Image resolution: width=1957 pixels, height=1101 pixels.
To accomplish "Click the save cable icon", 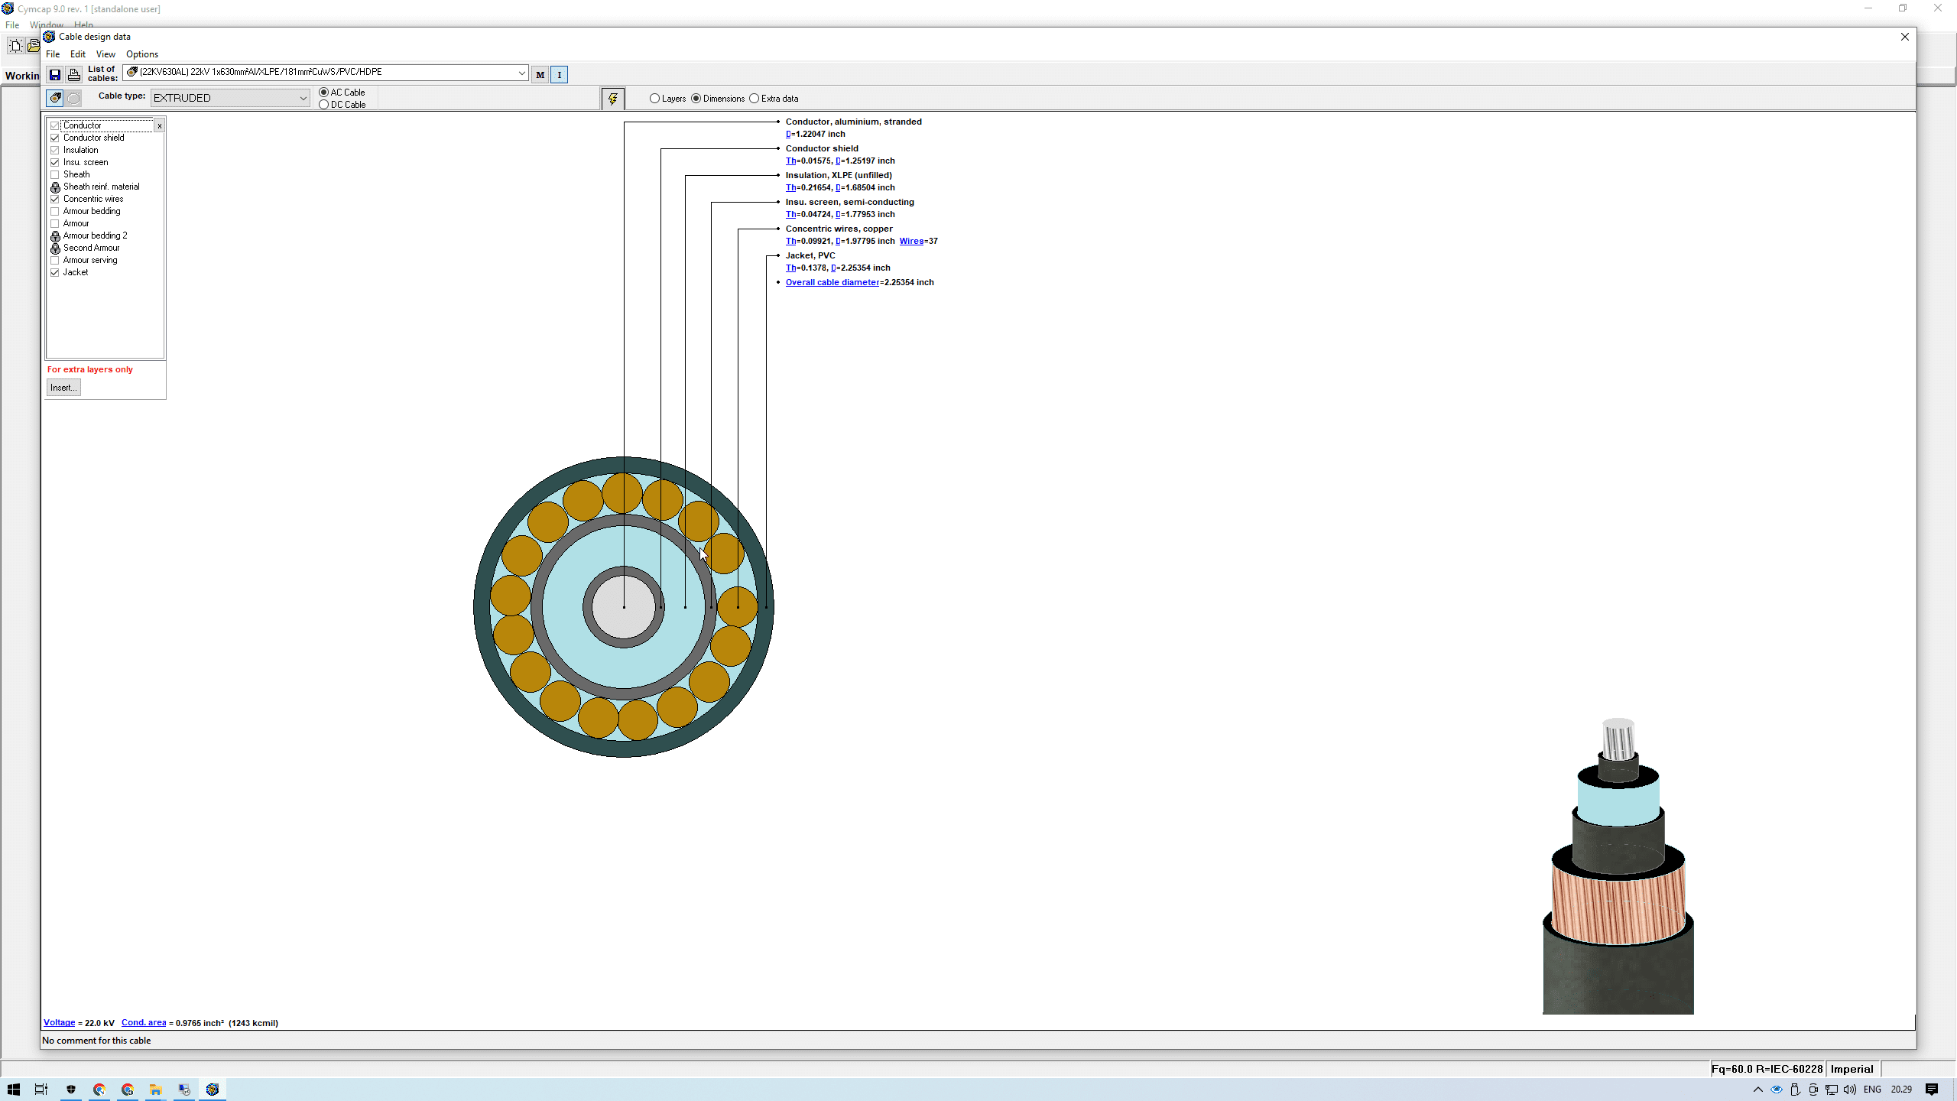I will (x=54, y=74).
